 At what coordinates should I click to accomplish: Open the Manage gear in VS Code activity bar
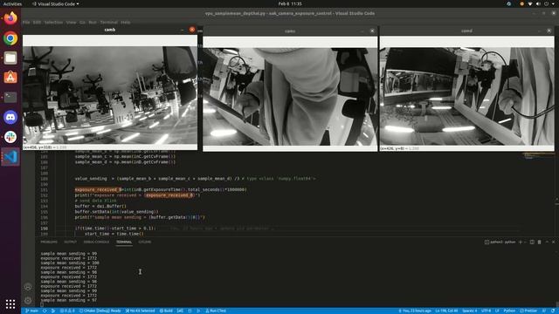point(28,300)
